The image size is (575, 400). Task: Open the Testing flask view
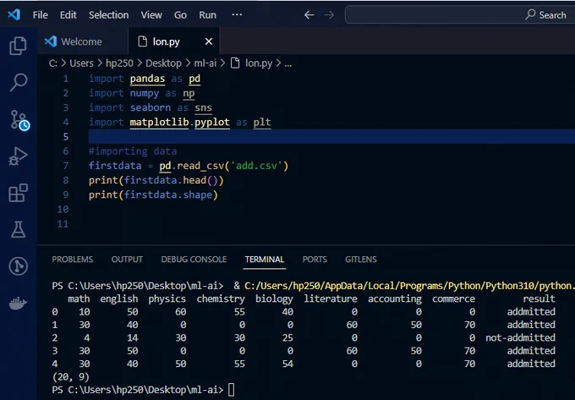pyautogui.click(x=18, y=229)
